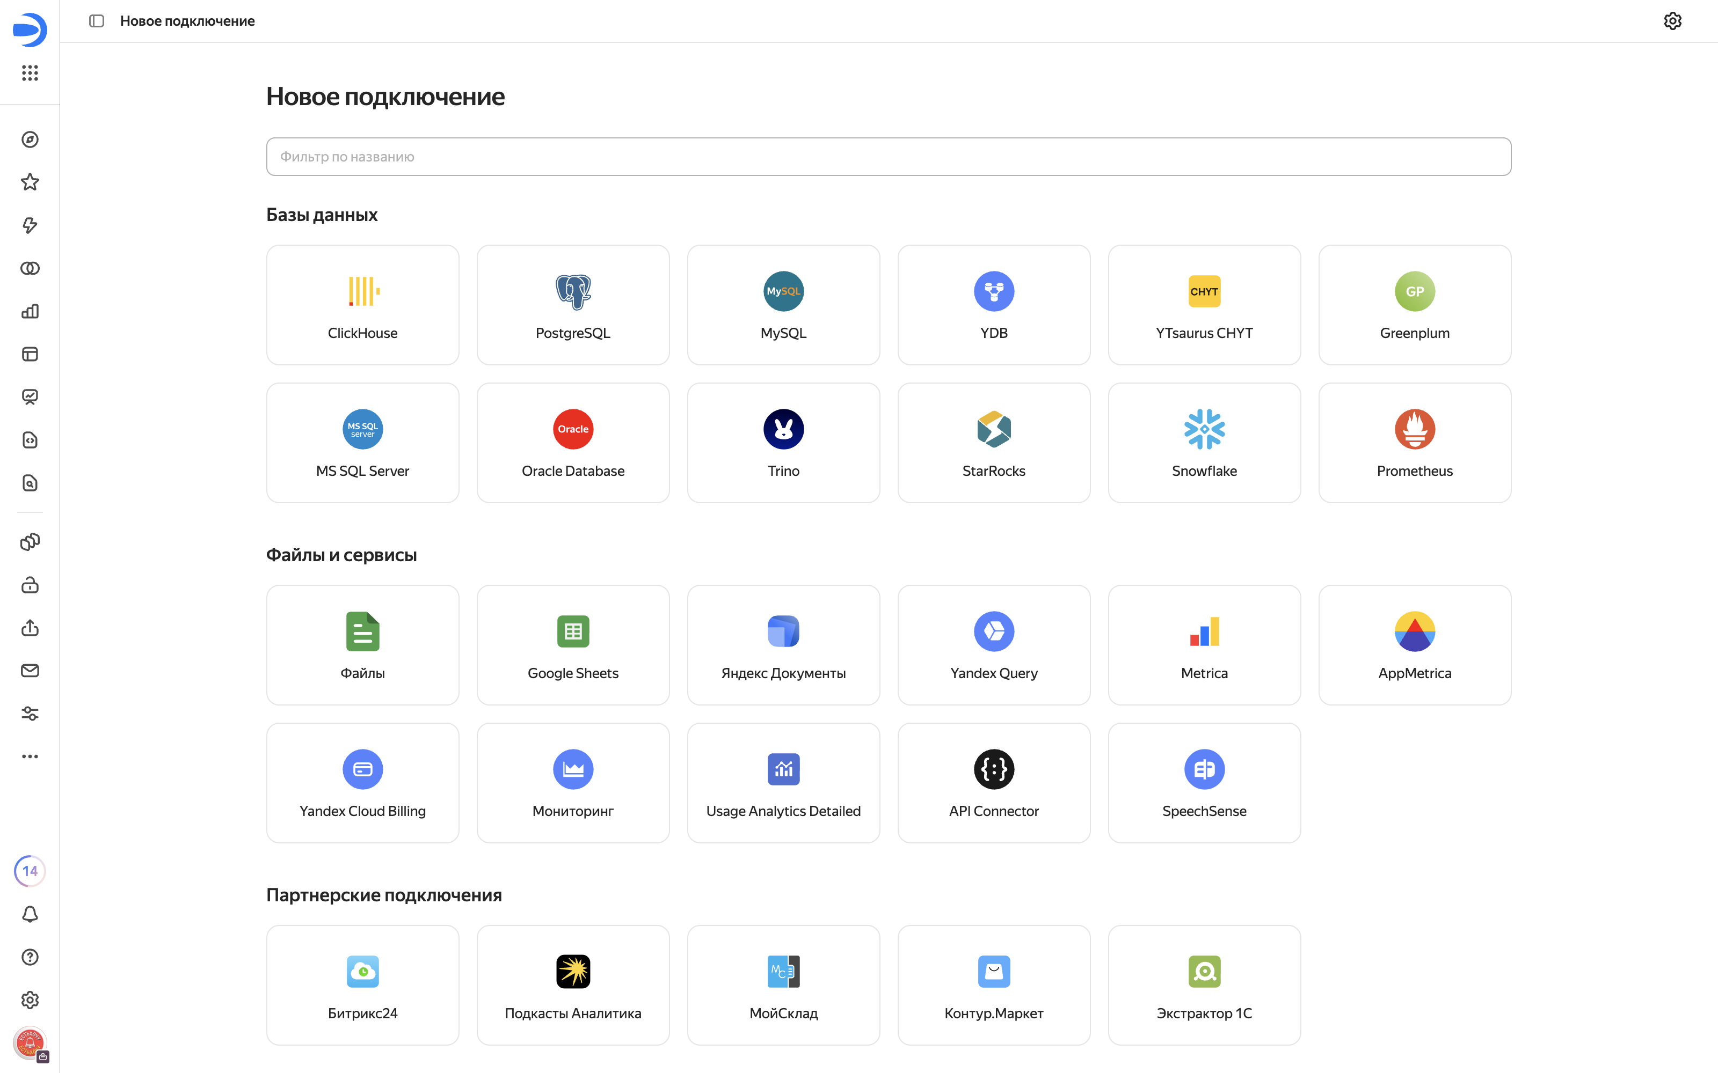Open the Prometheus connection card
The width and height of the screenshot is (1718, 1073).
(x=1415, y=443)
